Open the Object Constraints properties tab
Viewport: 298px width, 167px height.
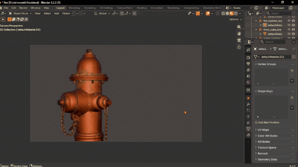(248, 123)
